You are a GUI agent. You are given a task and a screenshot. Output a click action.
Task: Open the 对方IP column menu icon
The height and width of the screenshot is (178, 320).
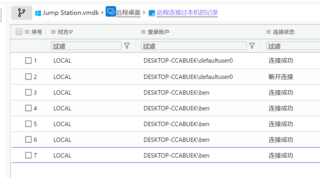pos(53,32)
